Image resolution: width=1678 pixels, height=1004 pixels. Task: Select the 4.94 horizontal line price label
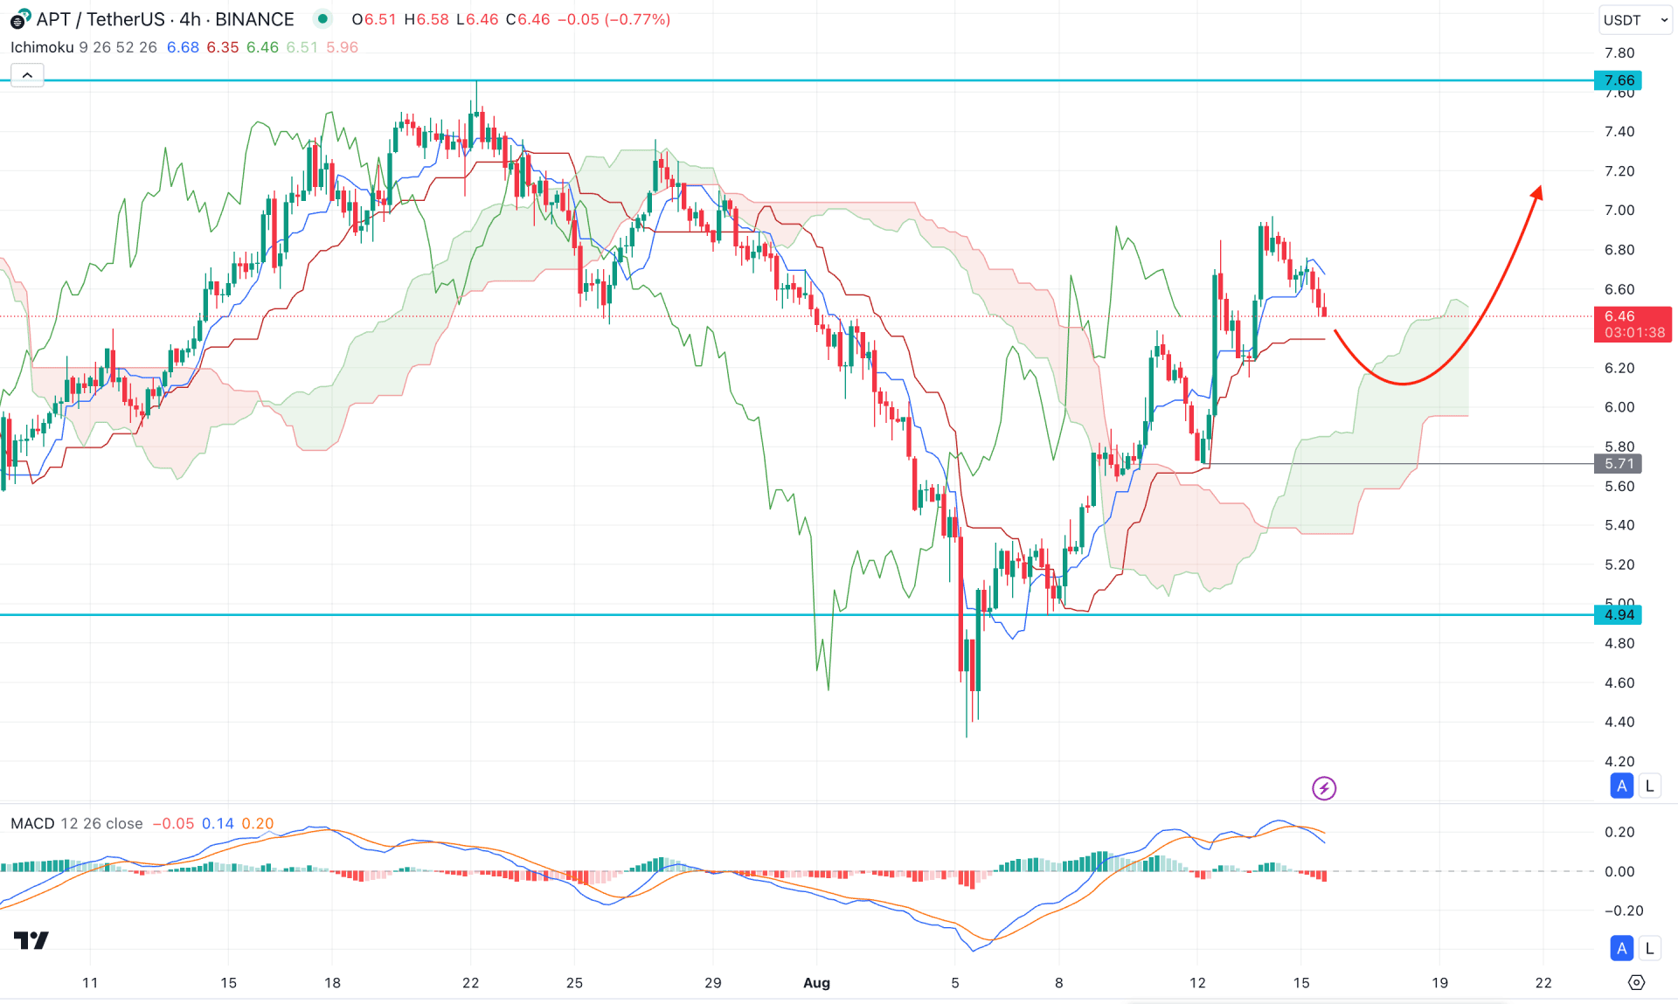tap(1619, 614)
